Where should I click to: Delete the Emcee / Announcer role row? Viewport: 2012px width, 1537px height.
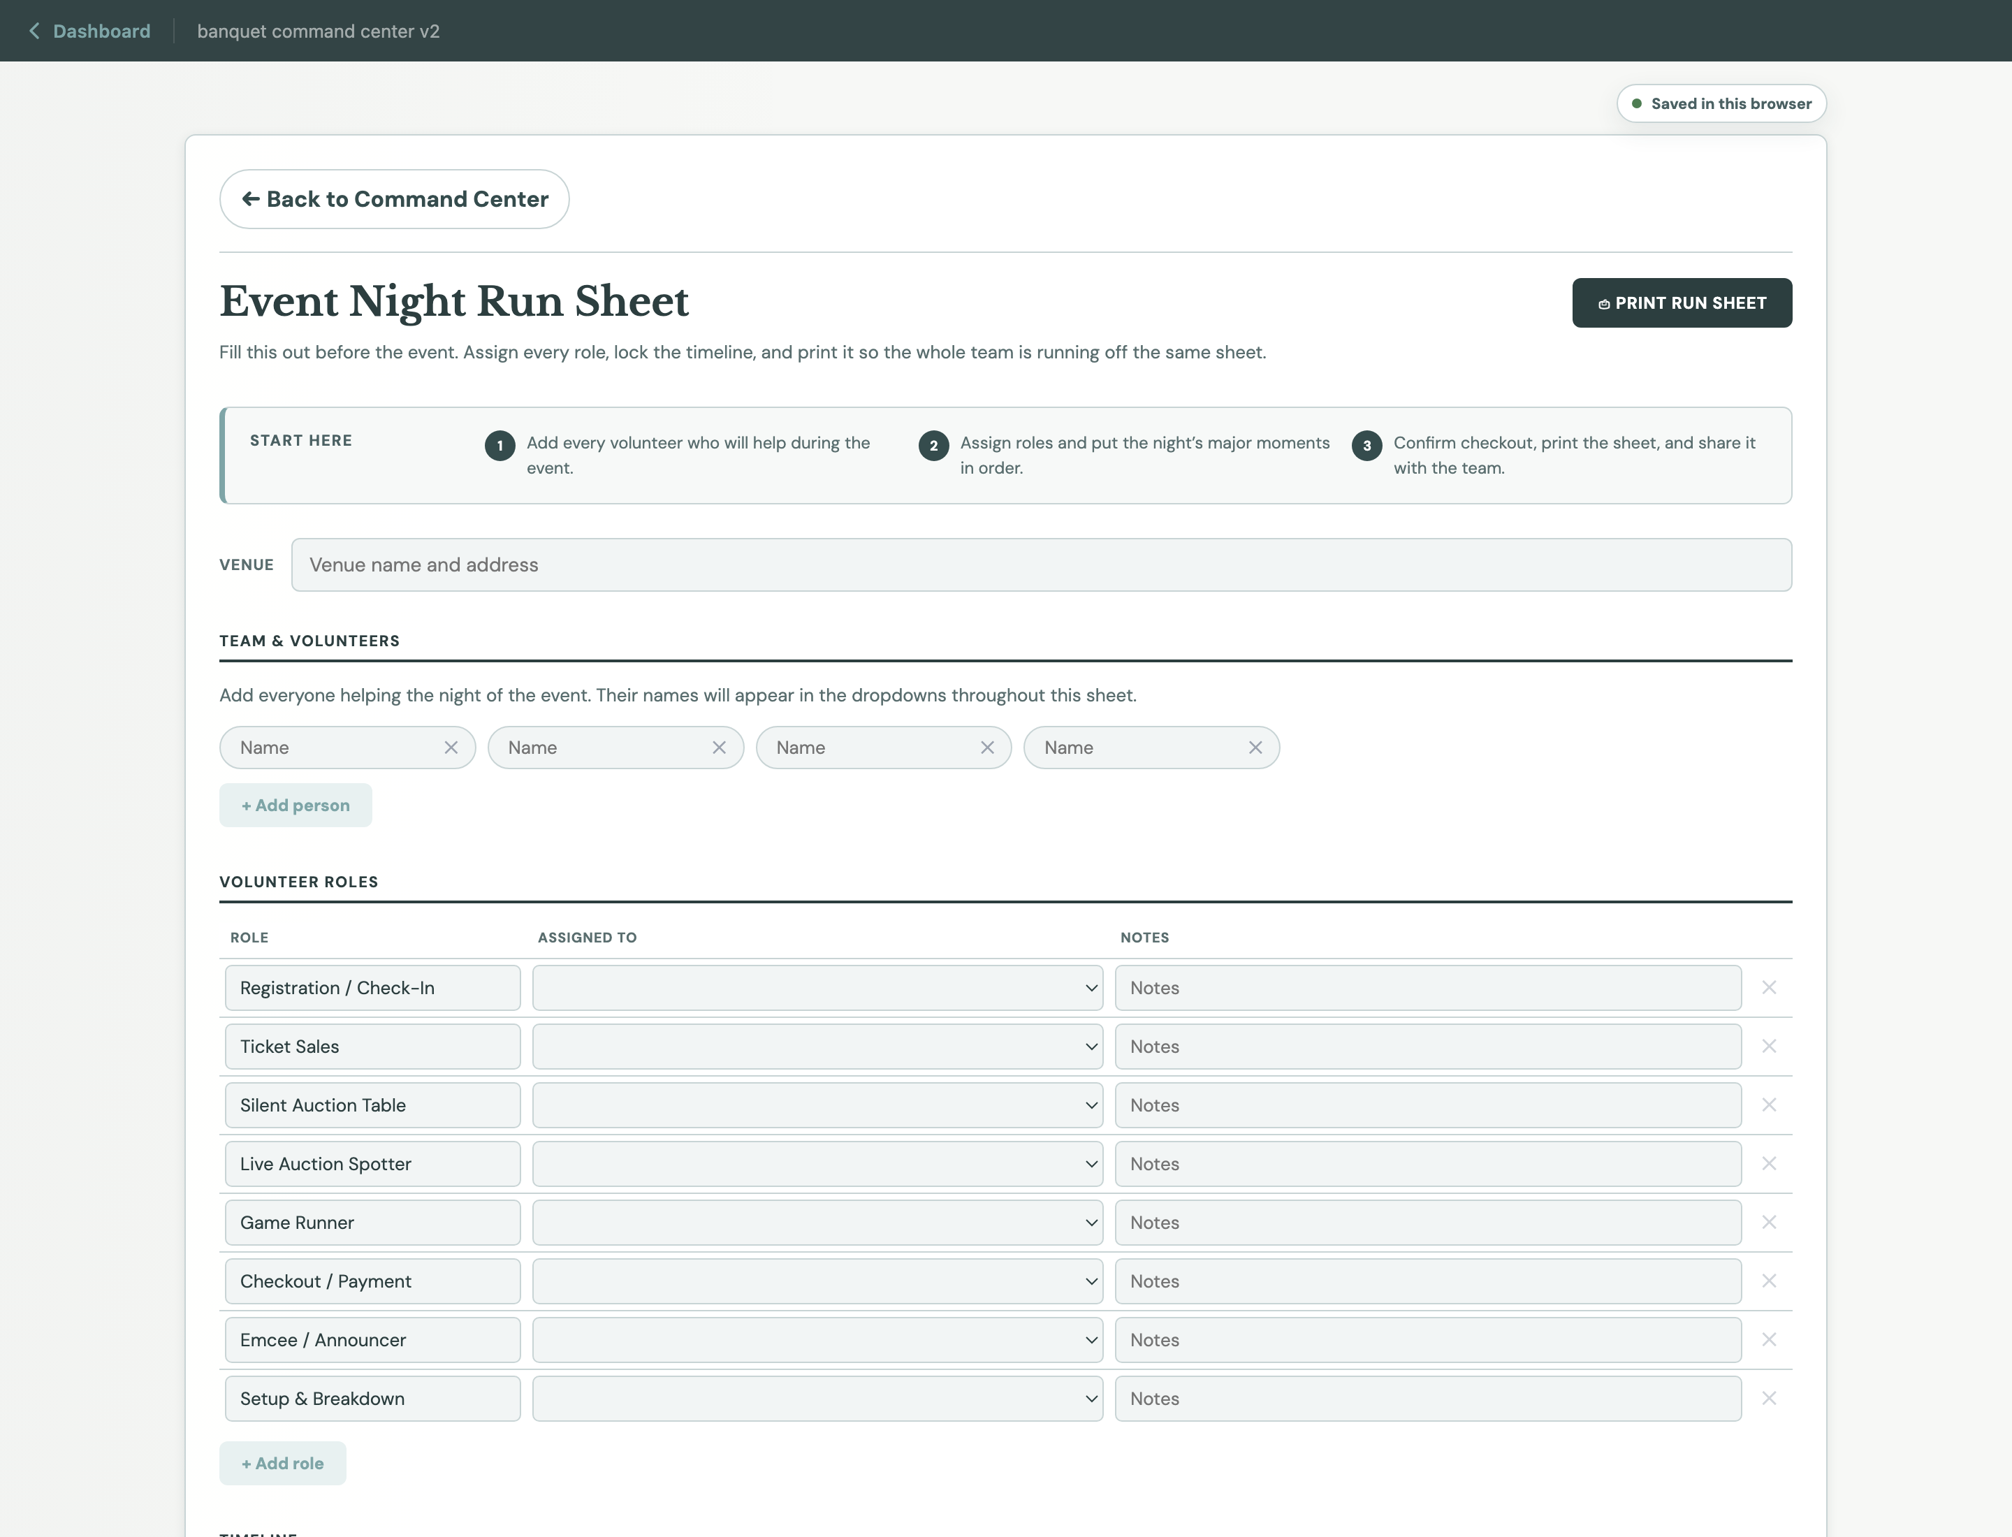(x=1769, y=1339)
